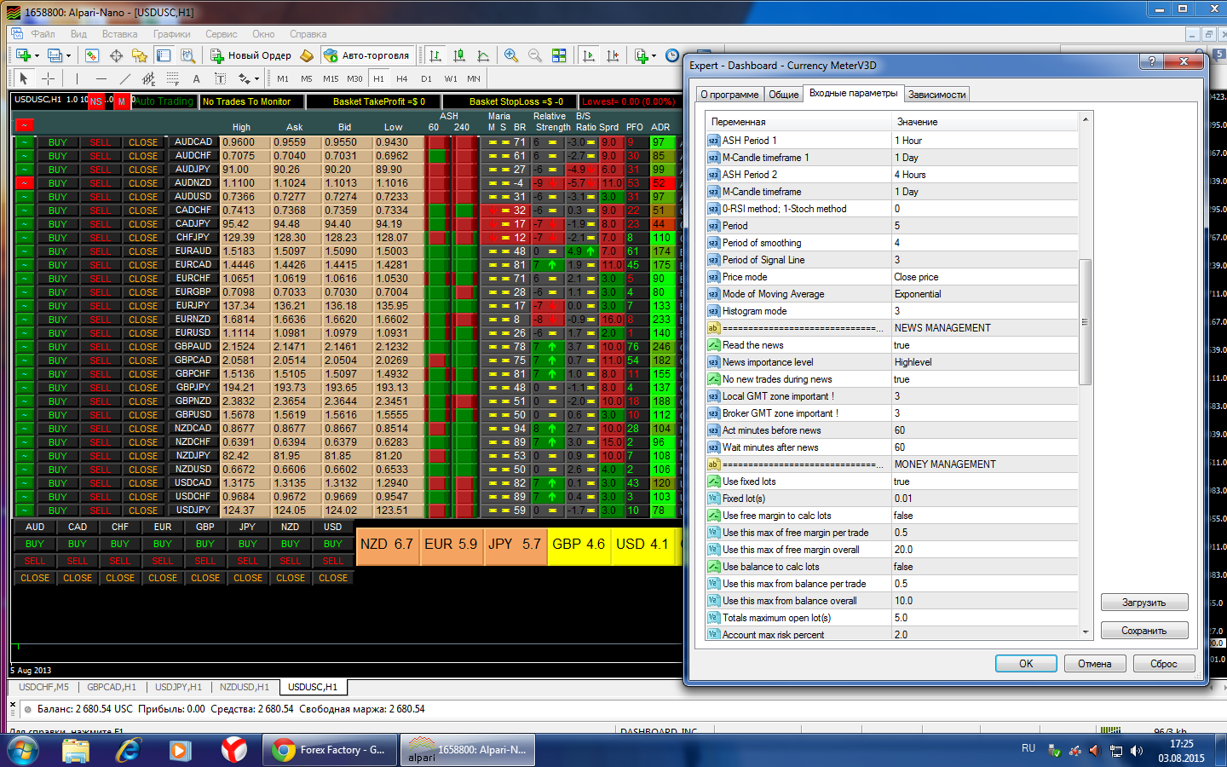Open the Navigator star folder icon
This screenshot has height=767, width=1227.
coord(140,55)
